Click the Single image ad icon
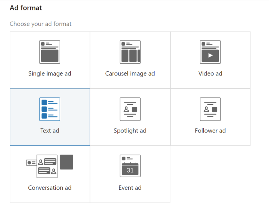269x208 pixels. (49, 52)
